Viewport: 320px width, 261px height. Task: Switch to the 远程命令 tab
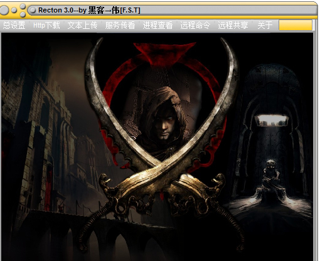tap(195, 25)
